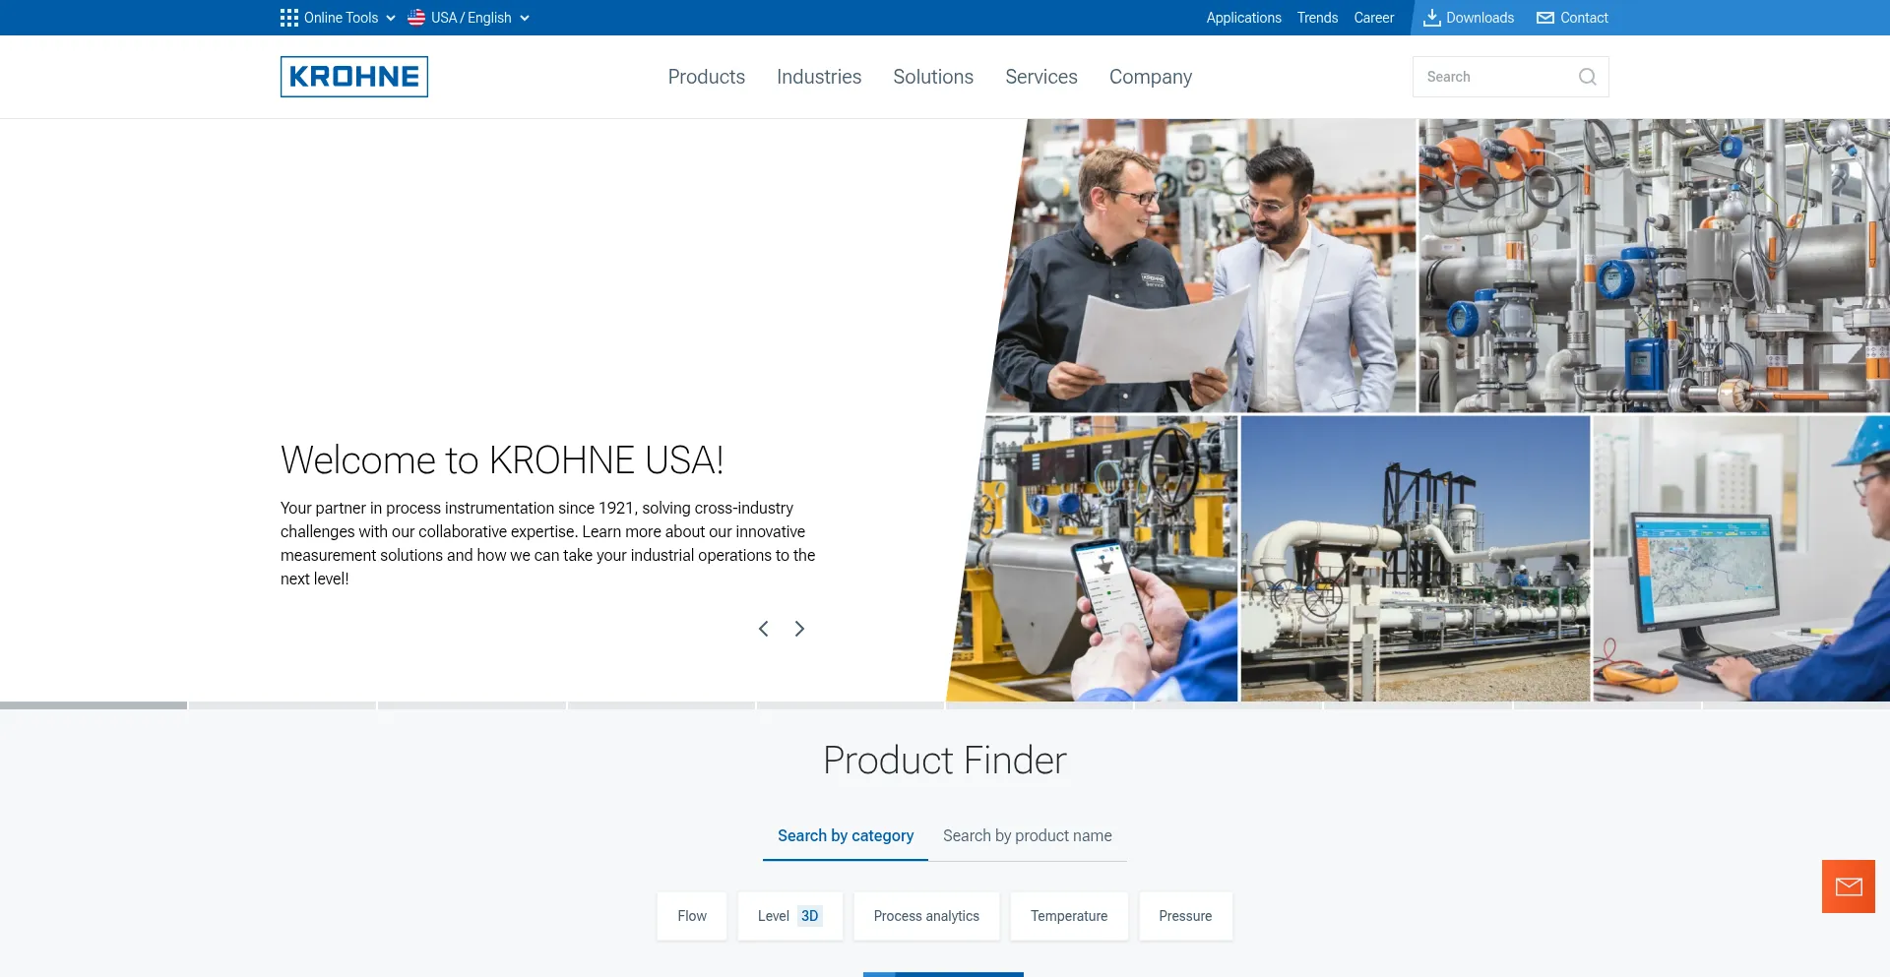Open the Services menu
Image resolution: width=1890 pixels, height=977 pixels.
point(1041,77)
